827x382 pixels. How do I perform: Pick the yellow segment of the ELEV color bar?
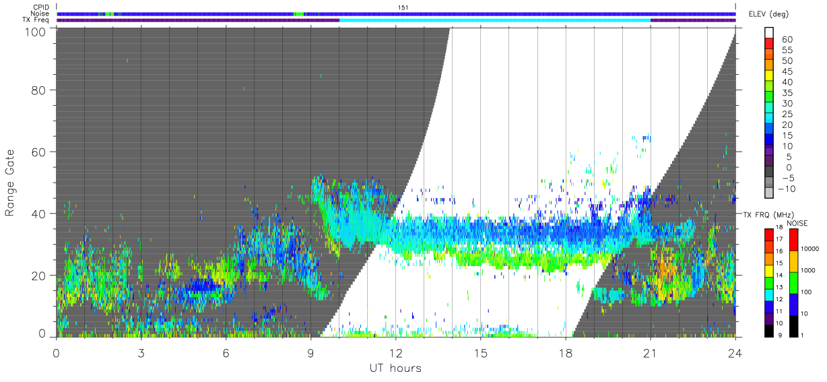pyautogui.click(x=770, y=77)
